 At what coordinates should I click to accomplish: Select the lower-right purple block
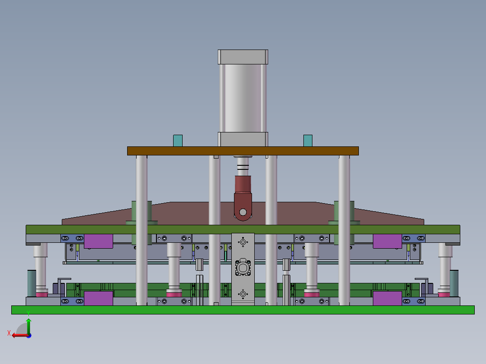coord(387,298)
